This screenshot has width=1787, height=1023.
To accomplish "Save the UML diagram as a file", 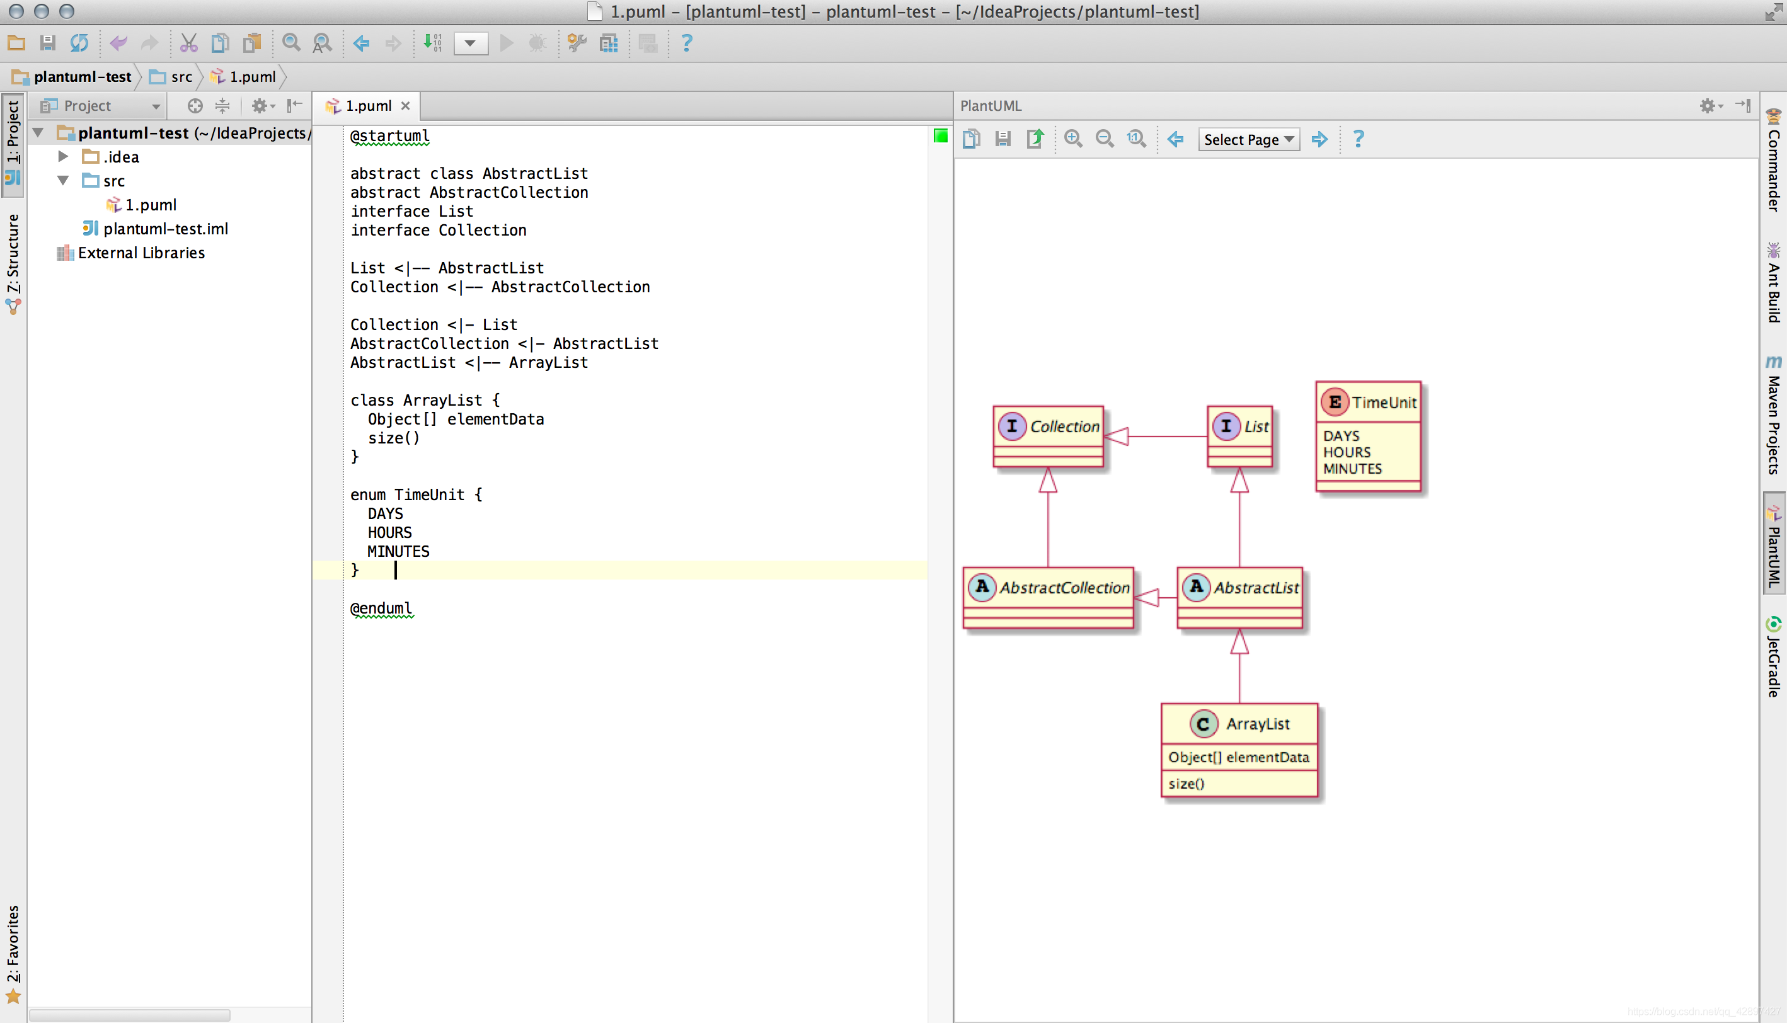I will 1003,139.
